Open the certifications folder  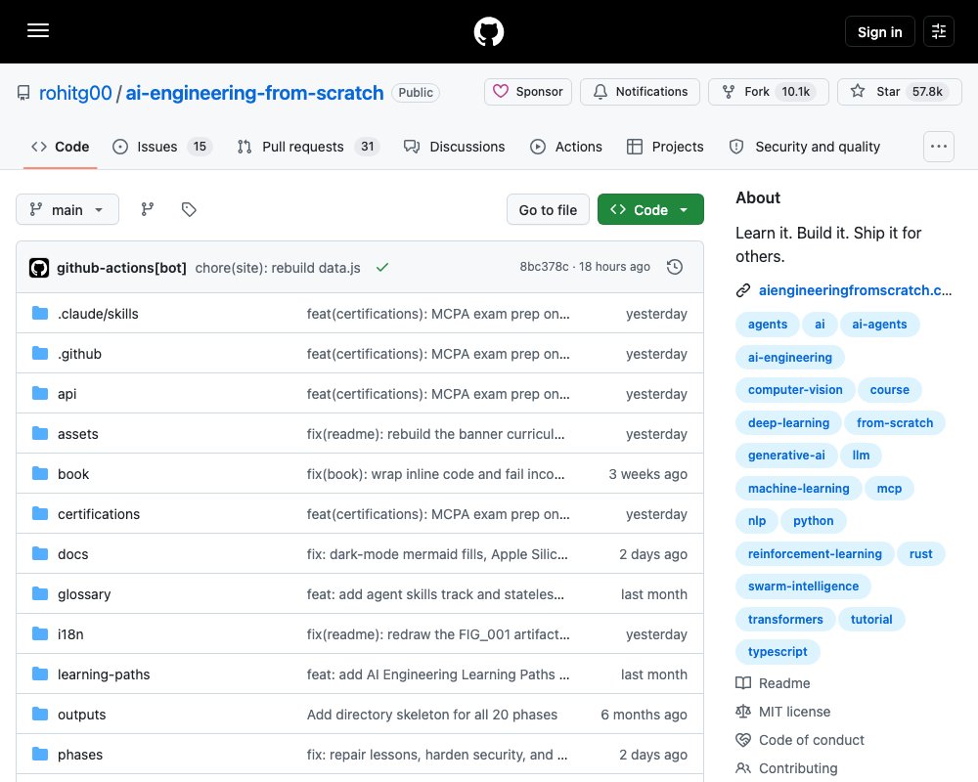tap(99, 514)
